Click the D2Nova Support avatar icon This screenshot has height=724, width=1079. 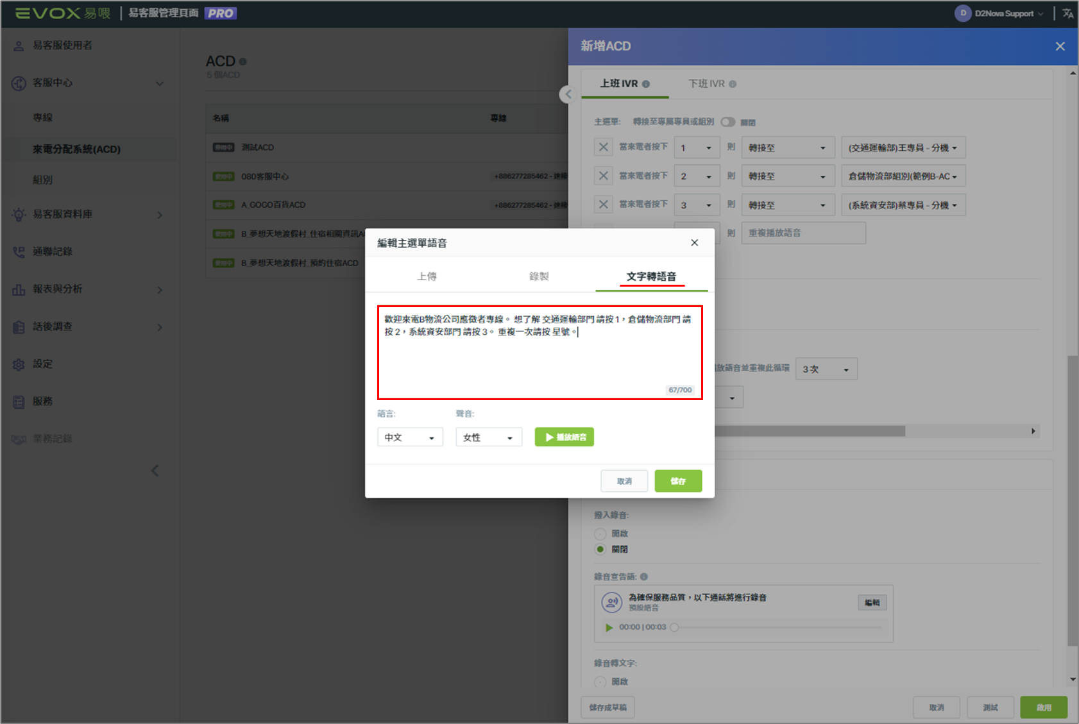point(963,13)
